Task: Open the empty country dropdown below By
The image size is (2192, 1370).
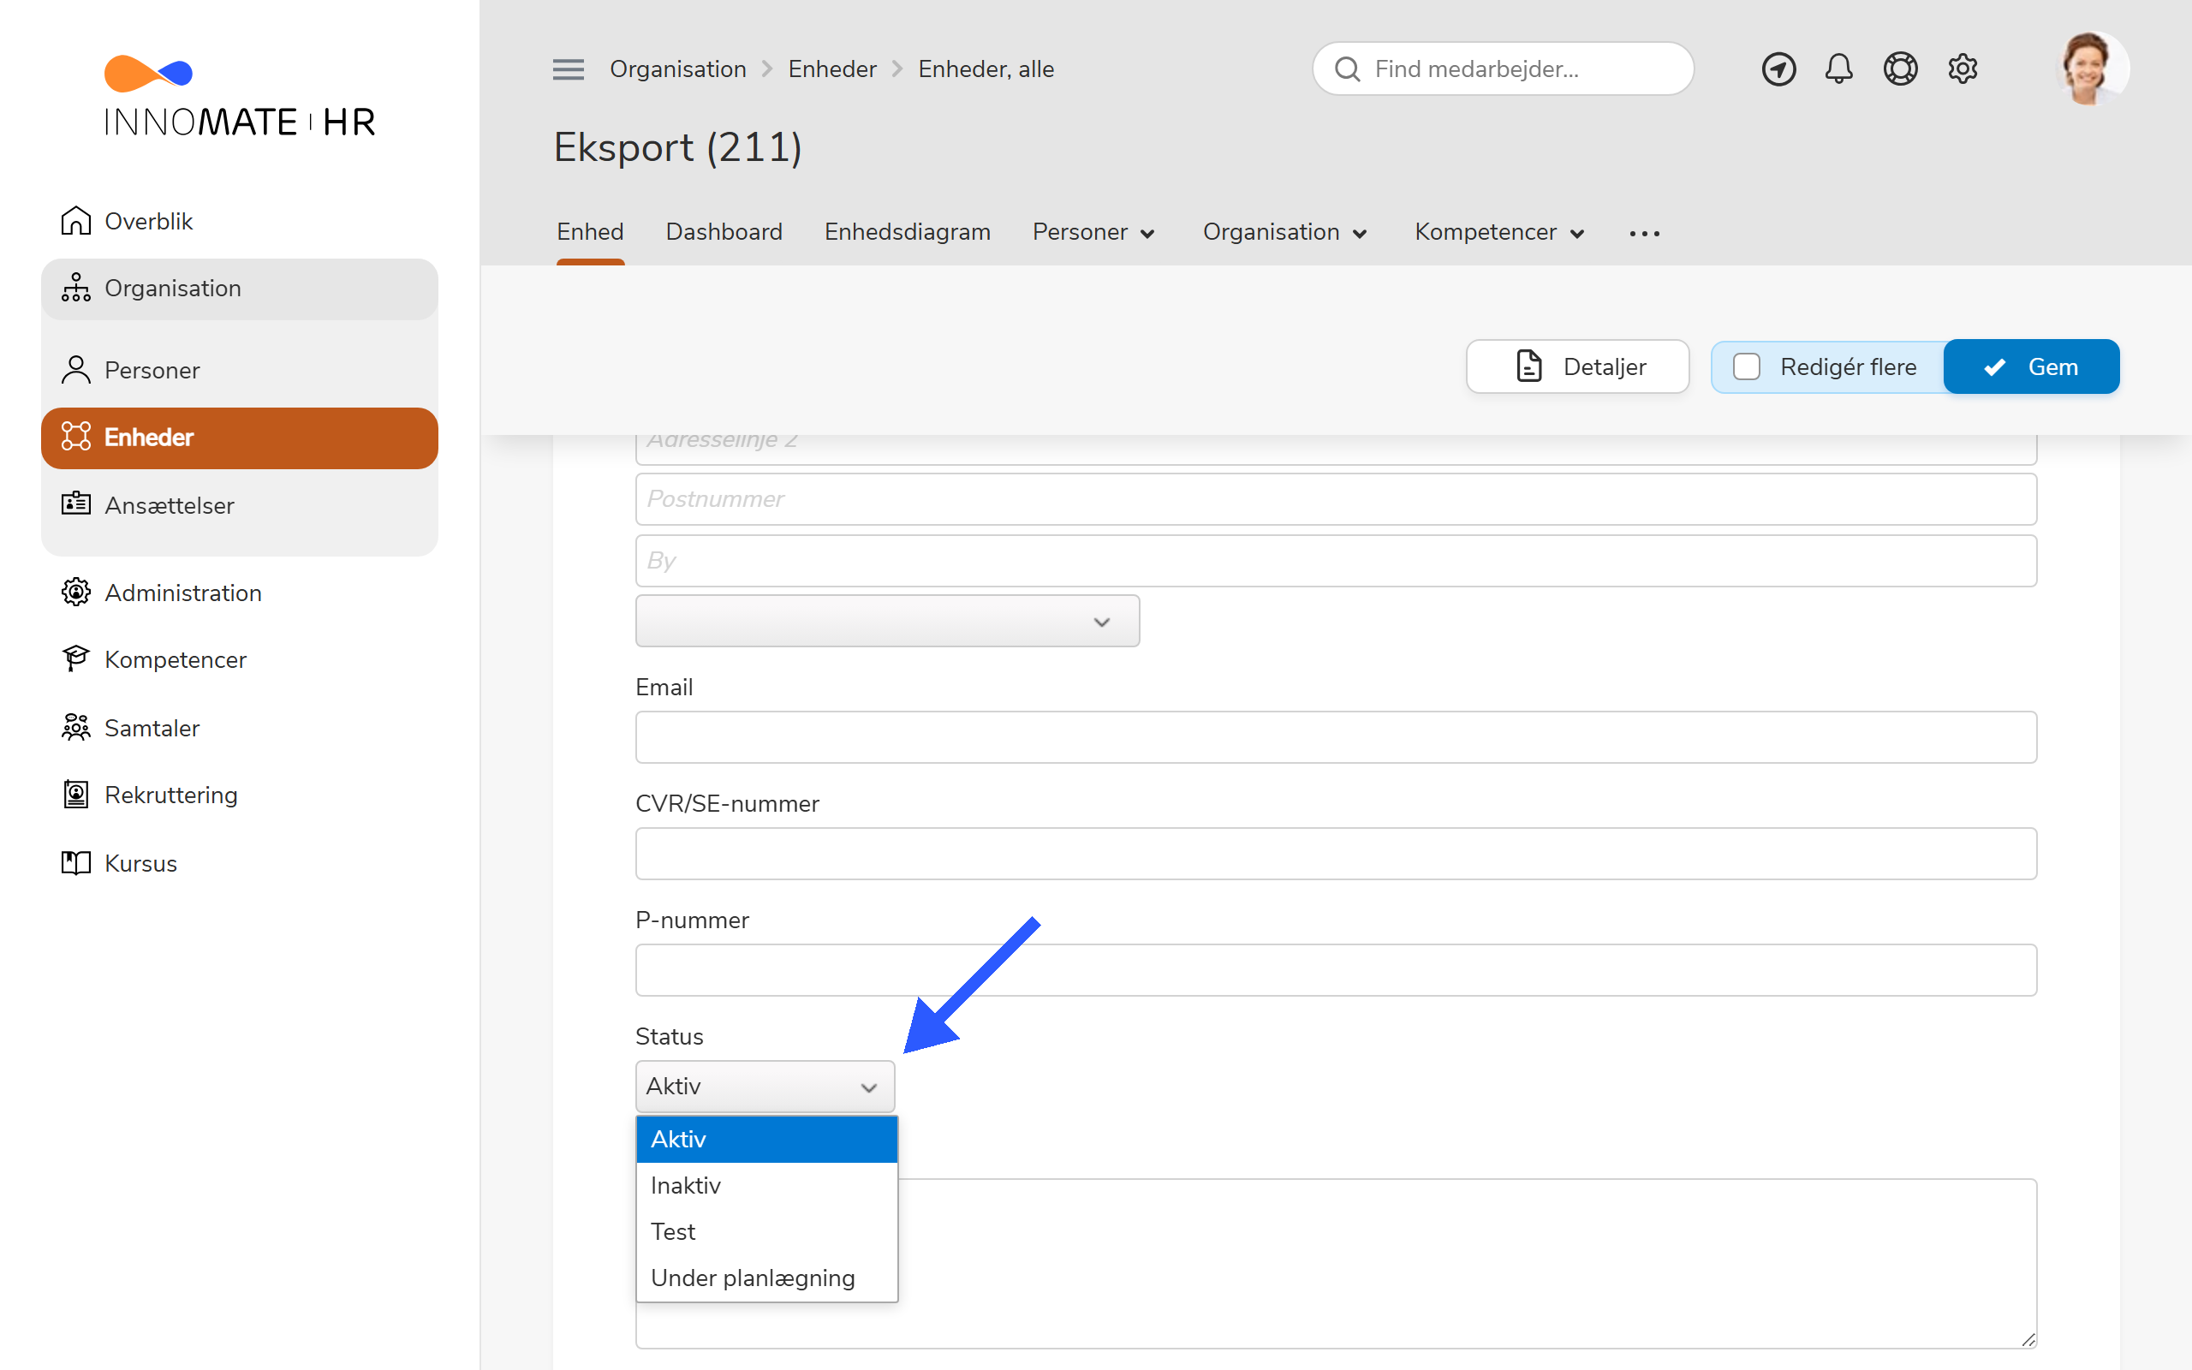Action: [x=887, y=622]
